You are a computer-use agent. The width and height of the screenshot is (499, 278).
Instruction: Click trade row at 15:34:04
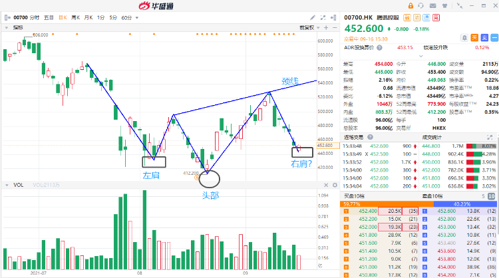(380, 186)
